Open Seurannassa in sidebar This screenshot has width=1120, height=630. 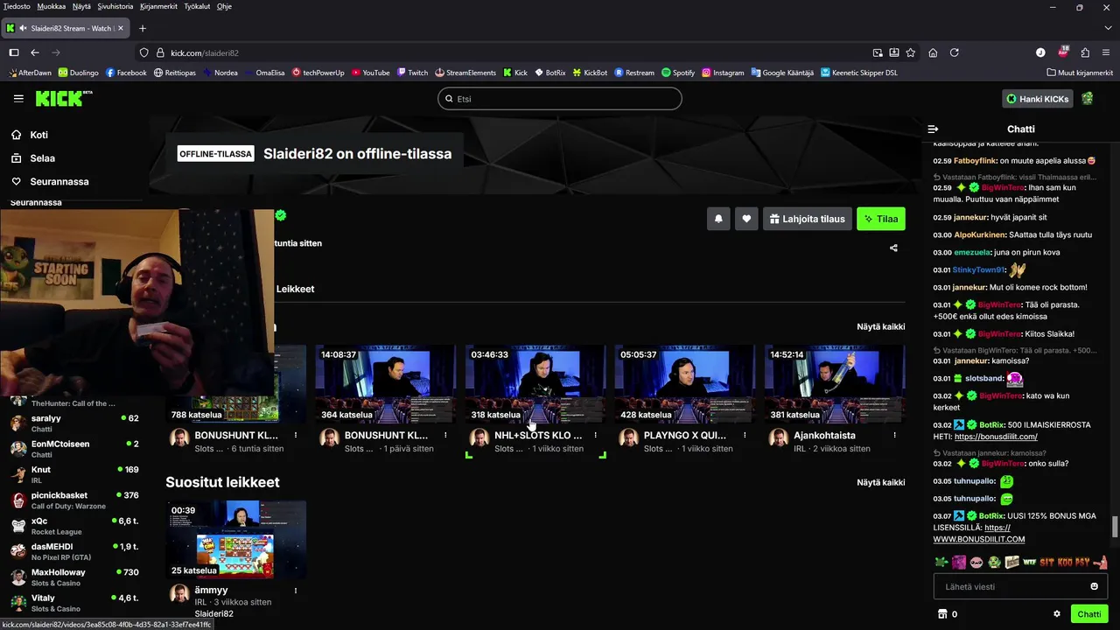click(50, 181)
